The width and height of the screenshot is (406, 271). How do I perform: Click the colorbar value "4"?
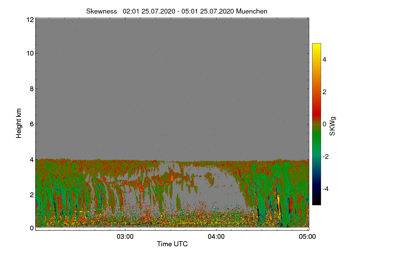(324, 59)
